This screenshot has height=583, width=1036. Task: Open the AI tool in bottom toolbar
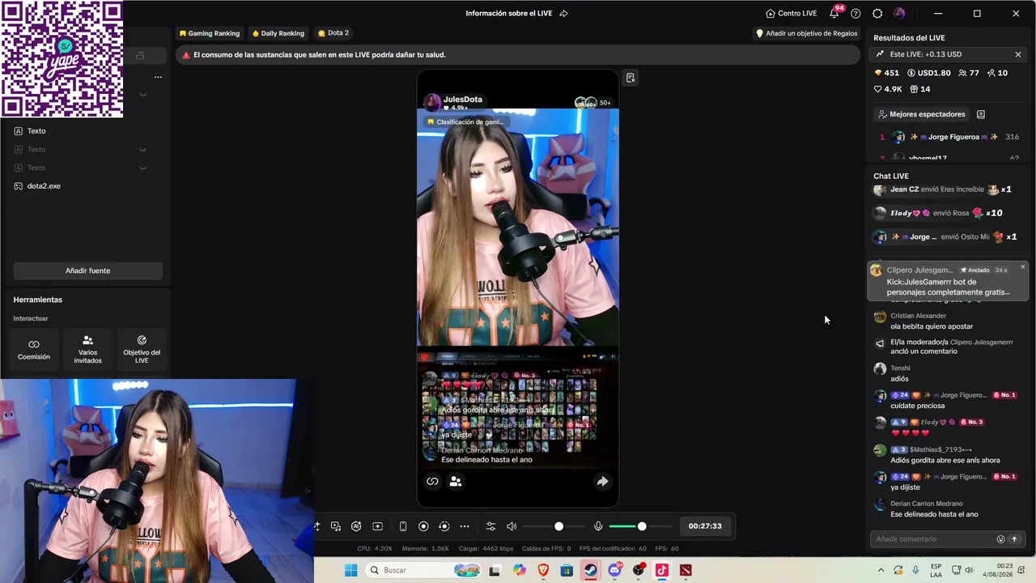(356, 526)
